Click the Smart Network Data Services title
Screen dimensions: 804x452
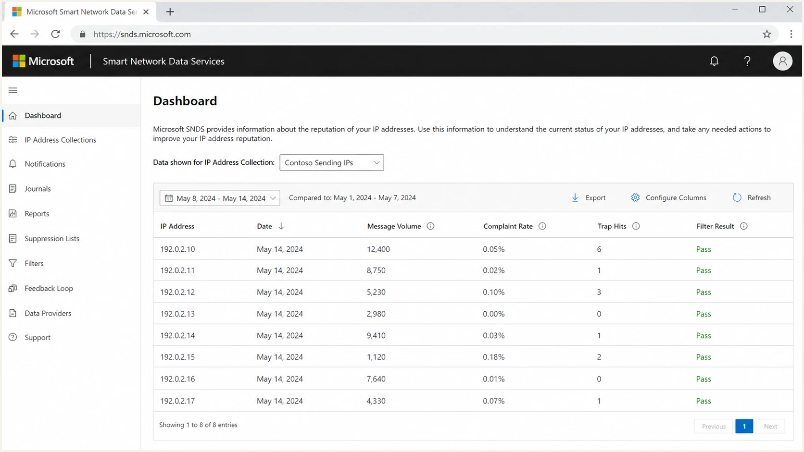click(x=163, y=61)
